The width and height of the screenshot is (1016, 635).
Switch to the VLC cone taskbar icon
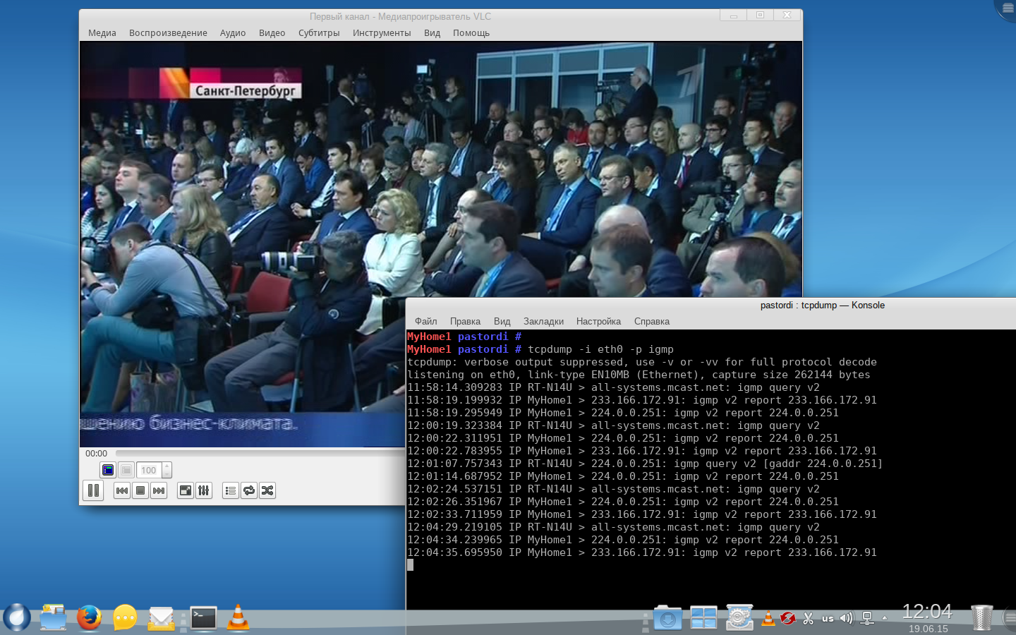click(x=238, y=617)
